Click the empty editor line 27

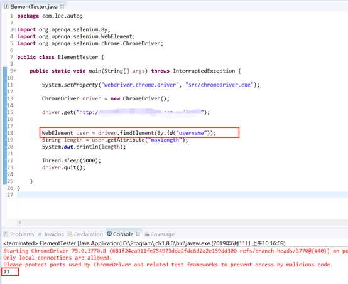click(x=182, y=195)
